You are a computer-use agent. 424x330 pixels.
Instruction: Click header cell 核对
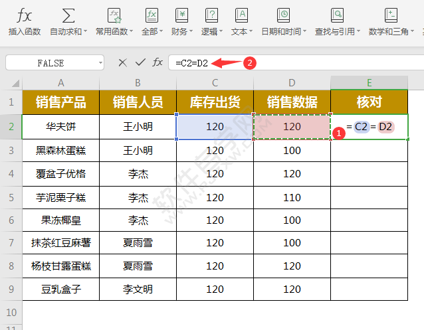(369, 102)
